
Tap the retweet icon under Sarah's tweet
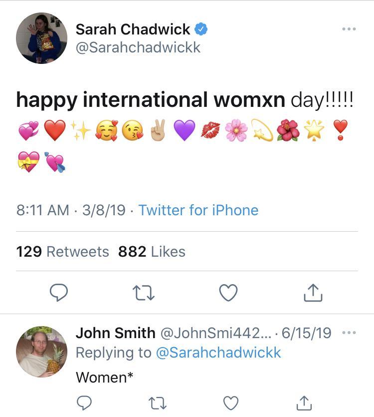[x=144, y=293]
